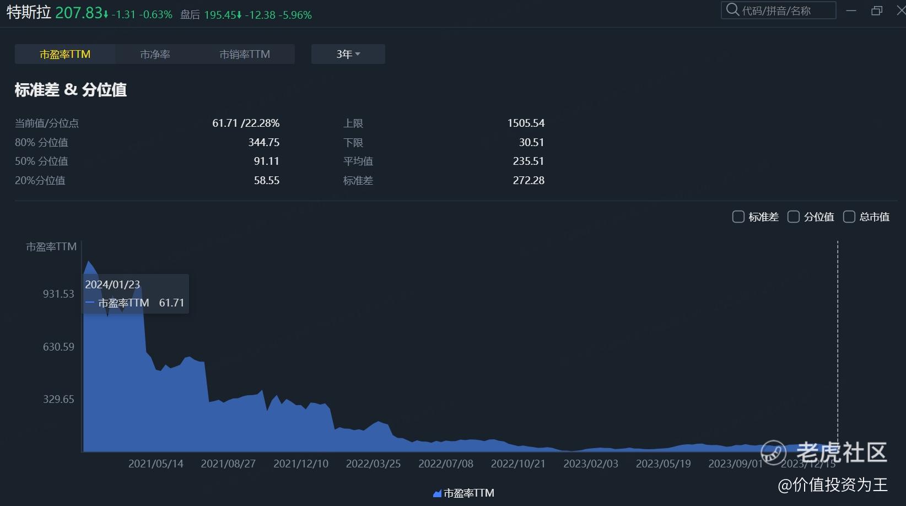
Task: Click the 标准差 value 272.28
Action: (x=528, y=180)
